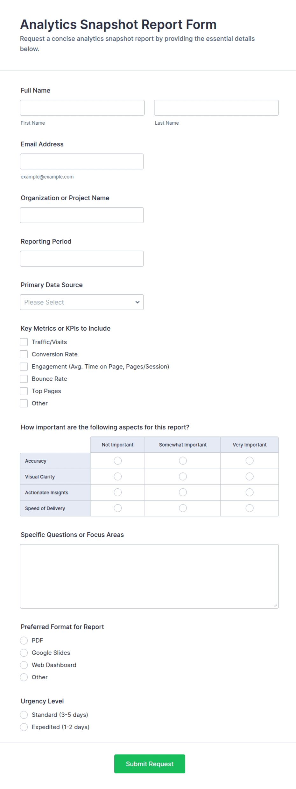
Task: Select the Top Pages checkbox
Action: (x=24, y=391)
